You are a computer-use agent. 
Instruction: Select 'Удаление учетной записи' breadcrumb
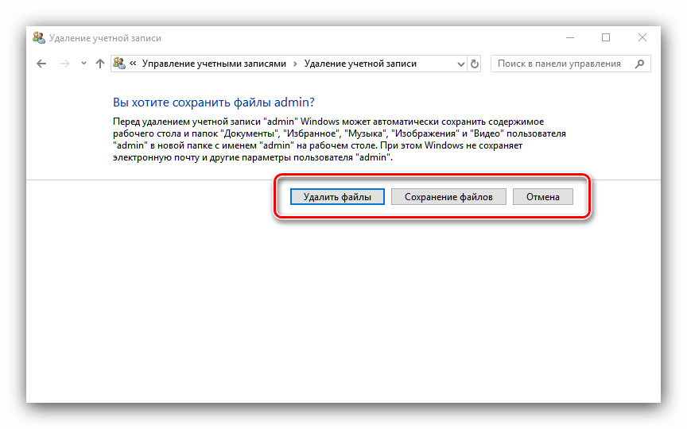pos(360,64)
